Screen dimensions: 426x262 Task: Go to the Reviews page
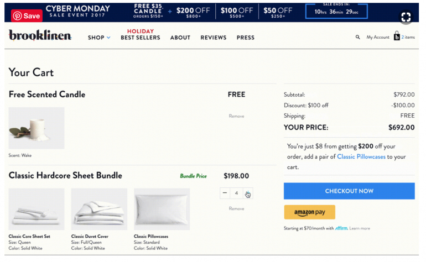pos(213,38)
